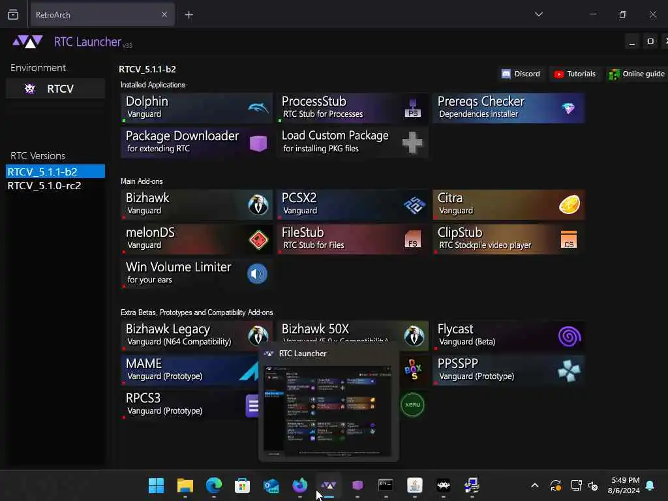This screenshot has width=668, height=501.
Task: Open terminal app from taskbar
Action: (x=386, y=485)
